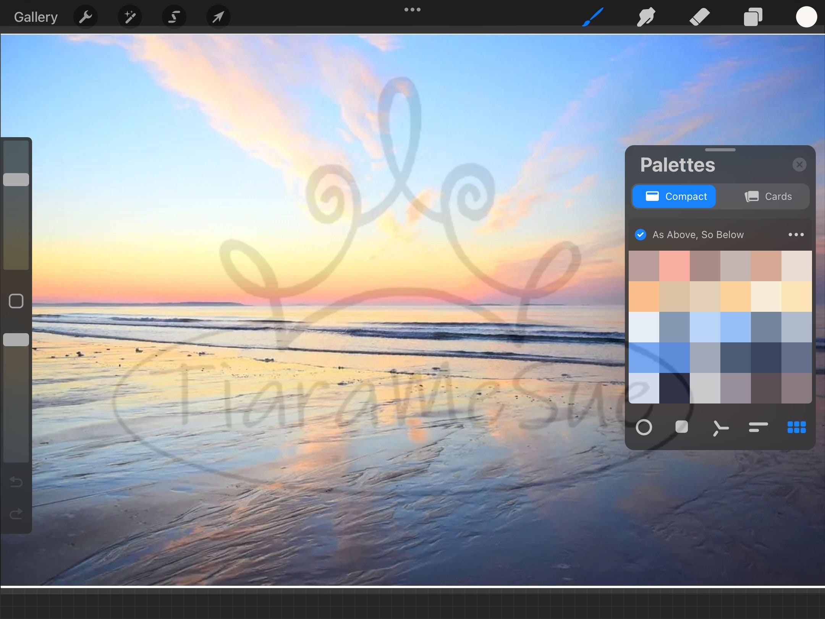Switch to the Value sliders view
Image resolution: width=825 pixels, height=619 pixels.
tap(757, 427)
